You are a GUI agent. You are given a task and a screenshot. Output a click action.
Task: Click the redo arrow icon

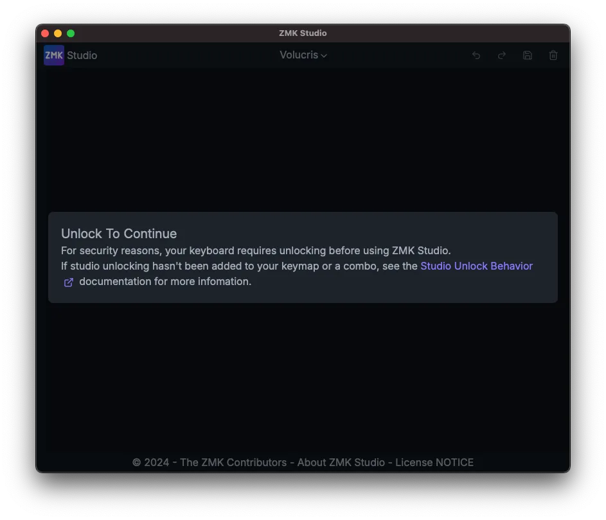502,56
